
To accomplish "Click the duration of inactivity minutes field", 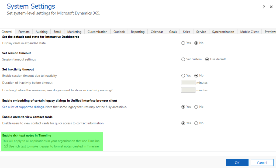I will point(188,83).
